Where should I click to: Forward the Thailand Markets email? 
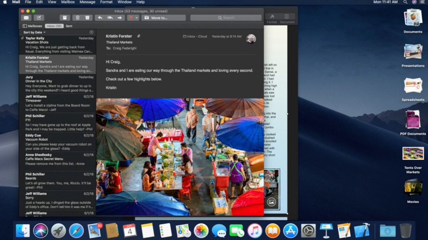(x=119, y=18)
